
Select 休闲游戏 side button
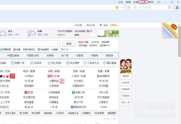coord(126,96)
